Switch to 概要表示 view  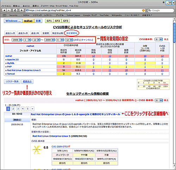click(x=27, y=81)
